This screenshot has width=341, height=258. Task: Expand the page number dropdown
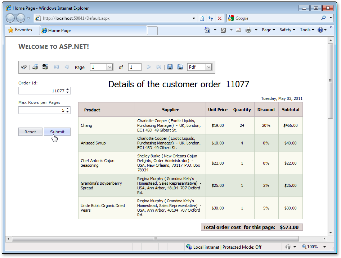tap(109, 67)
